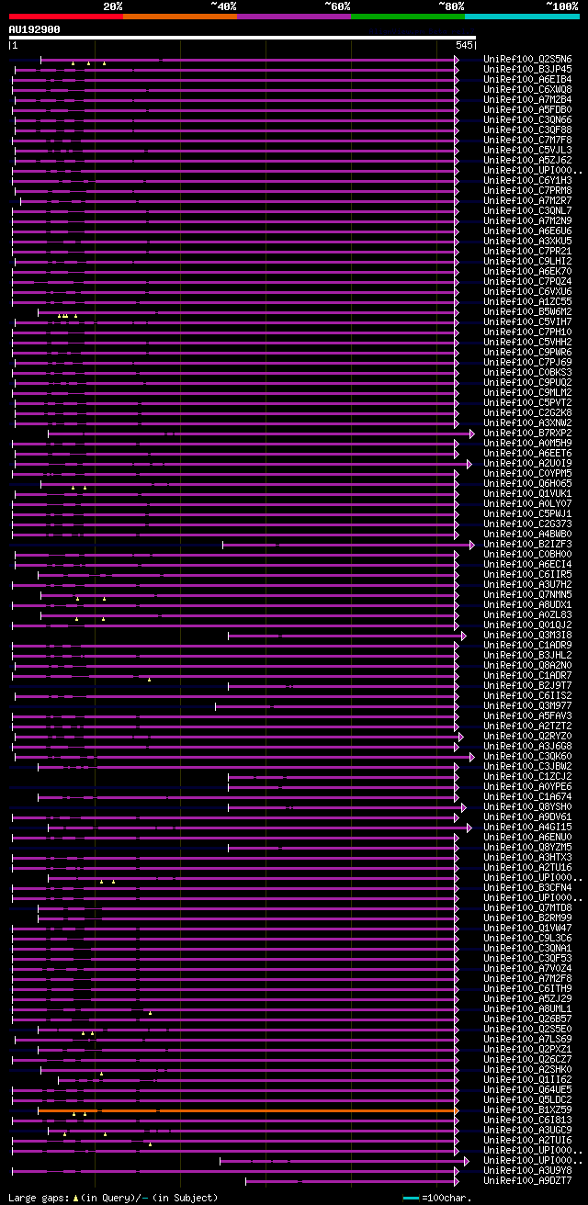
Task: Open the UniRef100_C5VJL3 hit
Action: pos(527,151)
